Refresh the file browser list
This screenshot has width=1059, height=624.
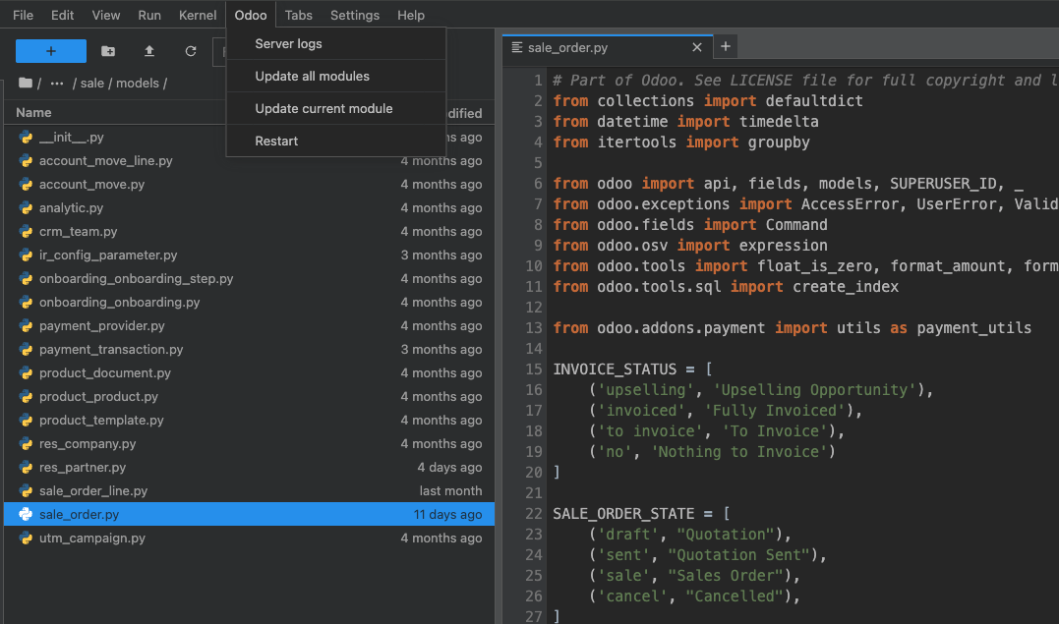pyautogui.click(x=191, y=51)
